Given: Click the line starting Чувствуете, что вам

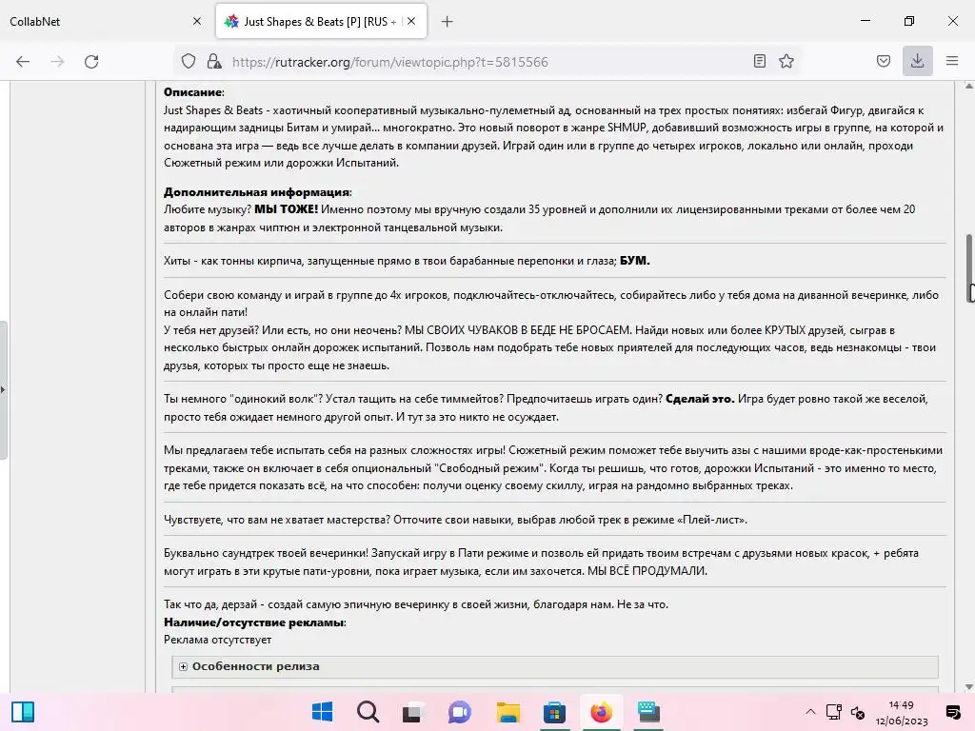Looking at the screenshot, I should 455,520.
